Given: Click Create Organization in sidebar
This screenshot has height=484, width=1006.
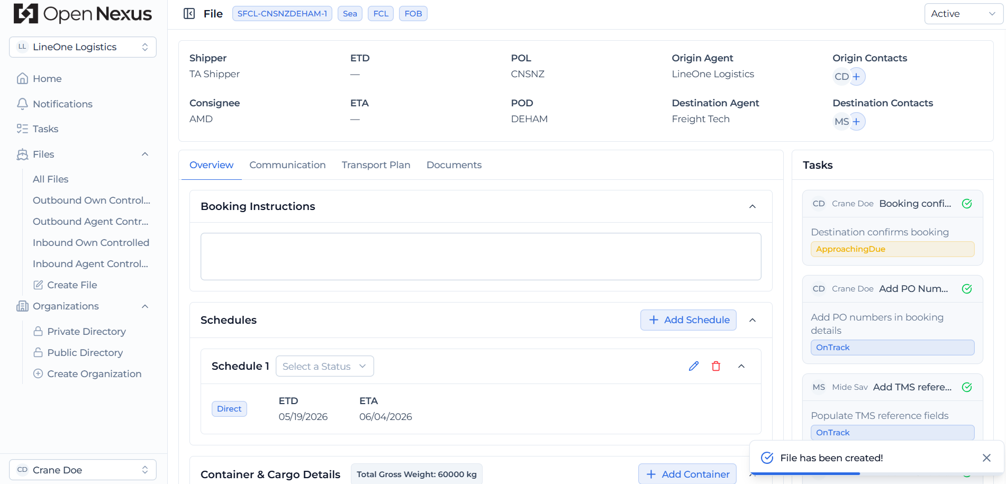Looking at the screenshot, I should point(87,374).
